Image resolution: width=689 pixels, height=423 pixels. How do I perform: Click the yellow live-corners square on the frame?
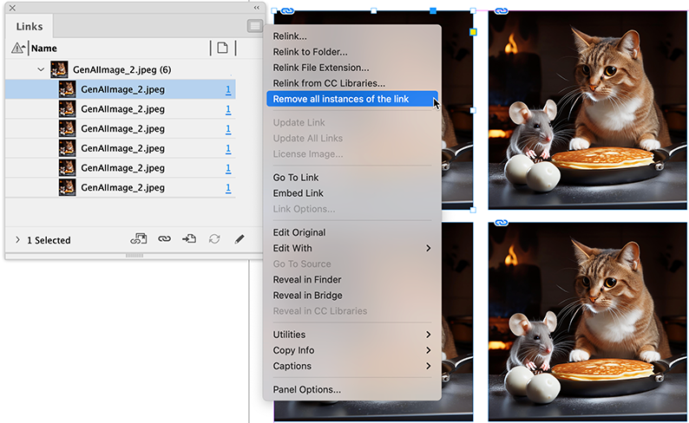[x=473, y=32]
